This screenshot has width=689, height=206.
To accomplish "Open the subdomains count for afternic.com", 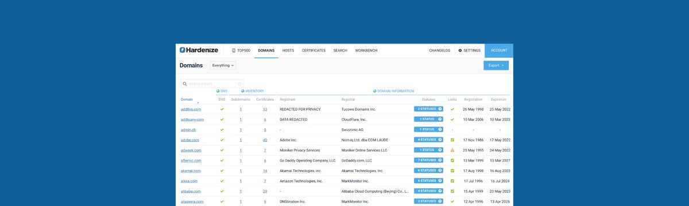I will tap(241, 161).
